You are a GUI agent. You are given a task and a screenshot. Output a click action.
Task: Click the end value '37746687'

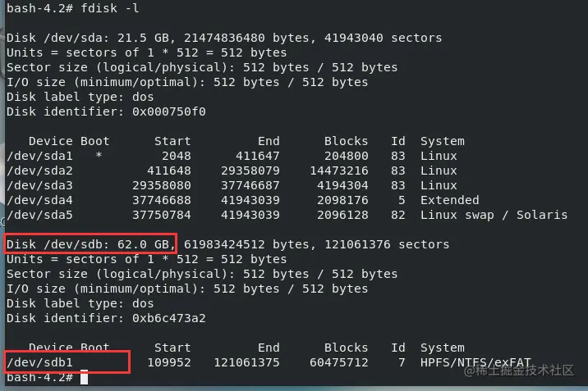click(x=250, y=185)
